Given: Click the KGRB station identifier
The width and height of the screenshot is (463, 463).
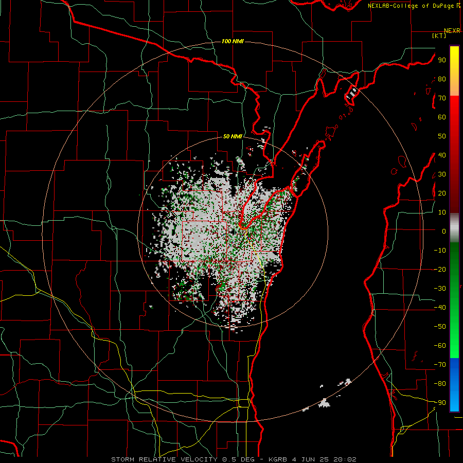Looking at the screenshot, I should pyautogui.click(x=278, y=459).
